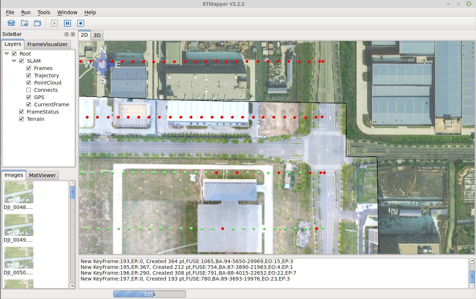Collapse the Root tree node
Image resolution: width=476 pixels, height=299 pixels.
7,54
